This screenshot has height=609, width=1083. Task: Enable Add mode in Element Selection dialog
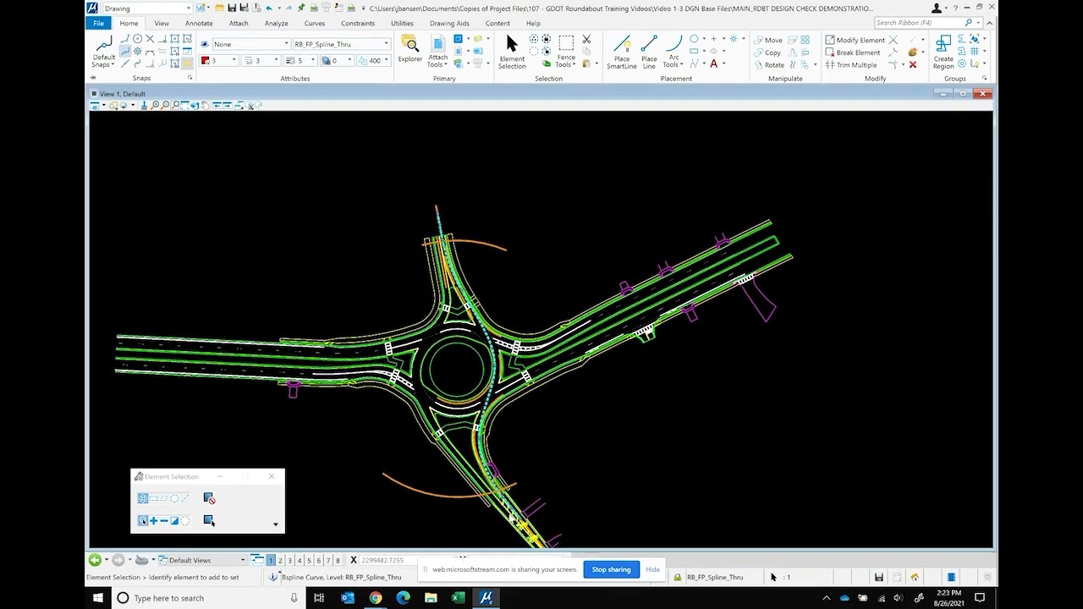153,521
